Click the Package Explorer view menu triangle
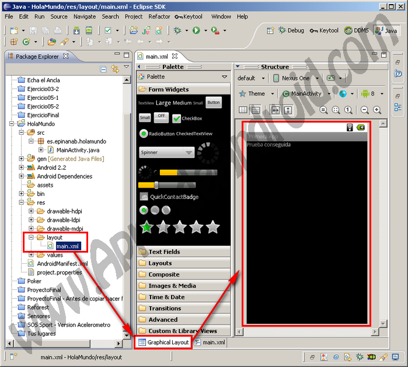Viewport: 408px width, 367px height. click(127, 67)
